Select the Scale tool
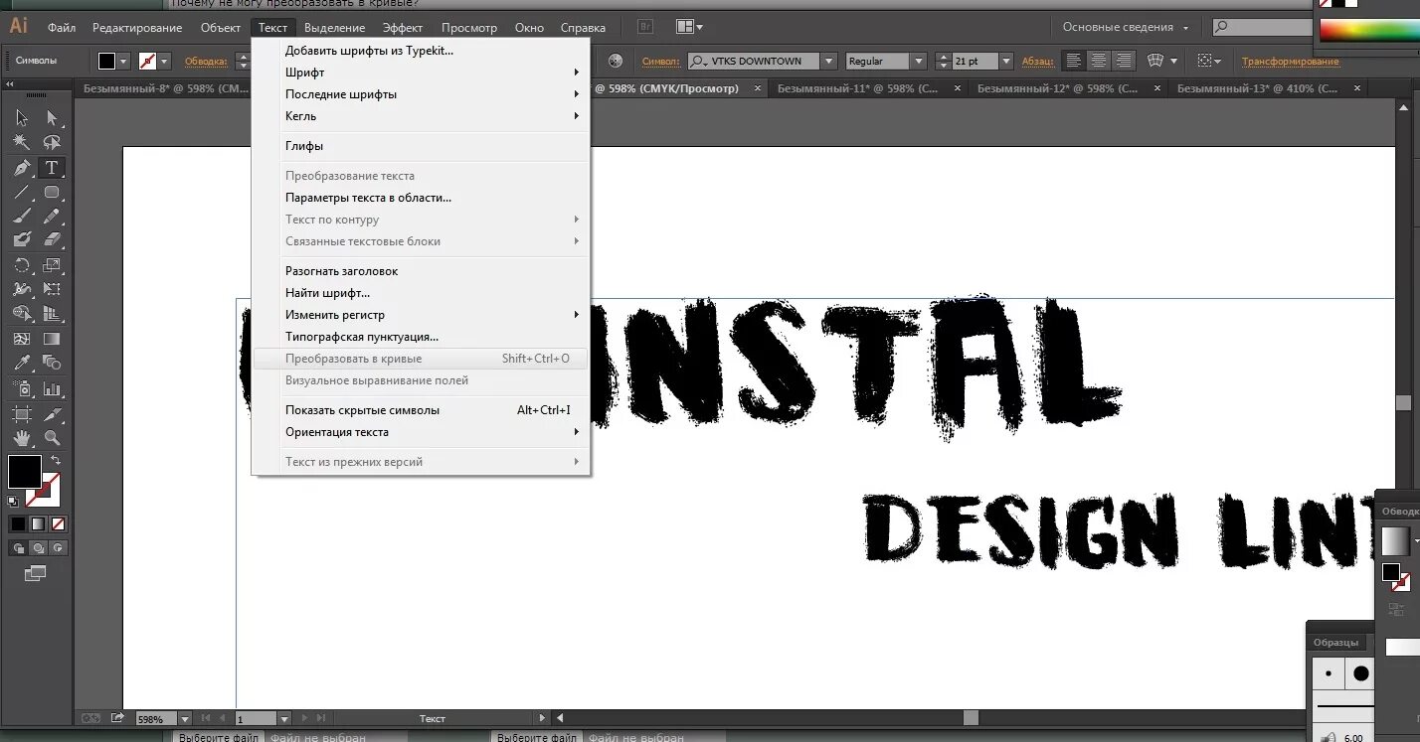The image size is (1420, 742). tap(53, 265)
